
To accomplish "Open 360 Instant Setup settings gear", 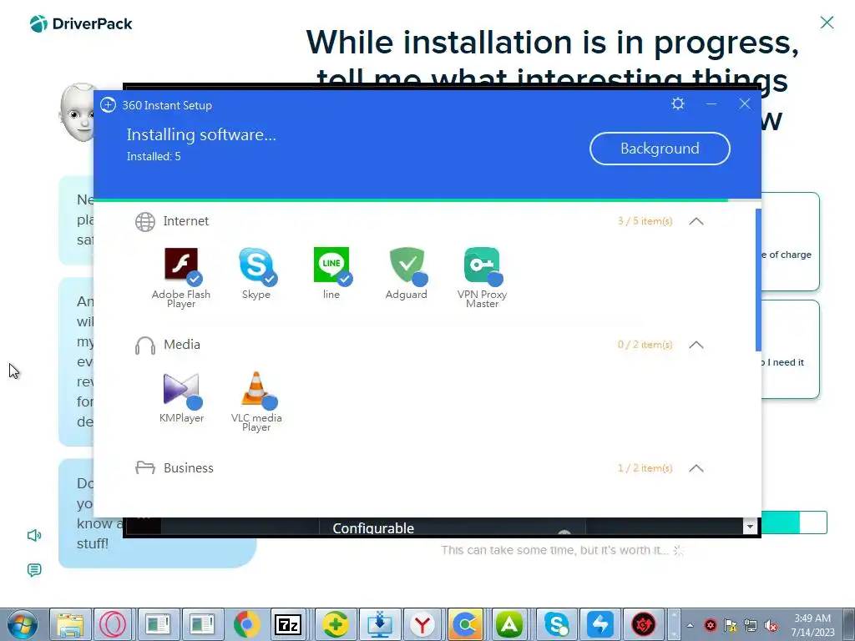I will tap(678, 103).
